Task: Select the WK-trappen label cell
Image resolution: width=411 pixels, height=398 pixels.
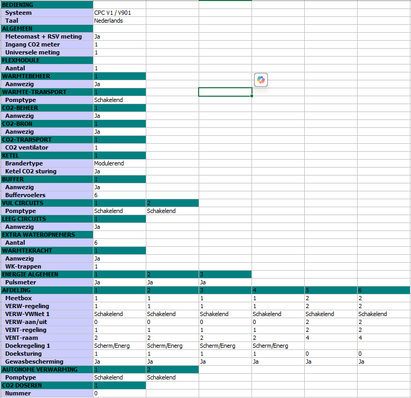Action: [x=46, y=266]
